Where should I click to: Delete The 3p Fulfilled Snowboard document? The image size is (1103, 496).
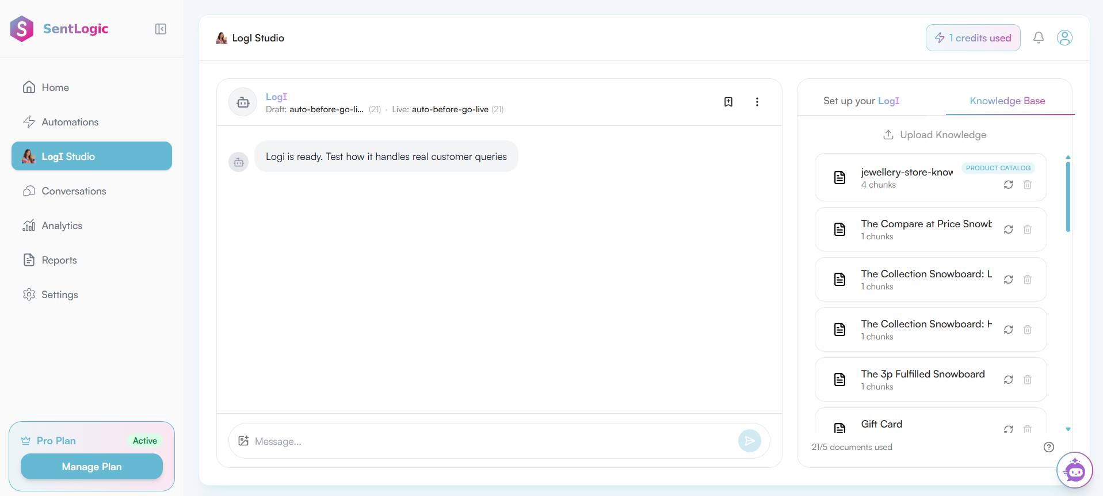1028,380
